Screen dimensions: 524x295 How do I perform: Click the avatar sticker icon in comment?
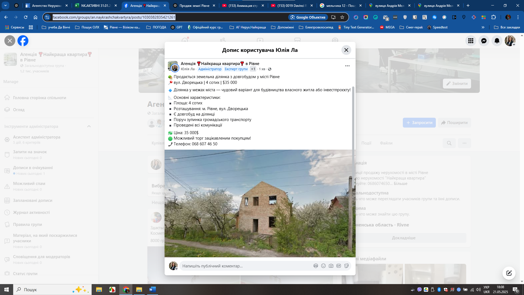point(316,266)
